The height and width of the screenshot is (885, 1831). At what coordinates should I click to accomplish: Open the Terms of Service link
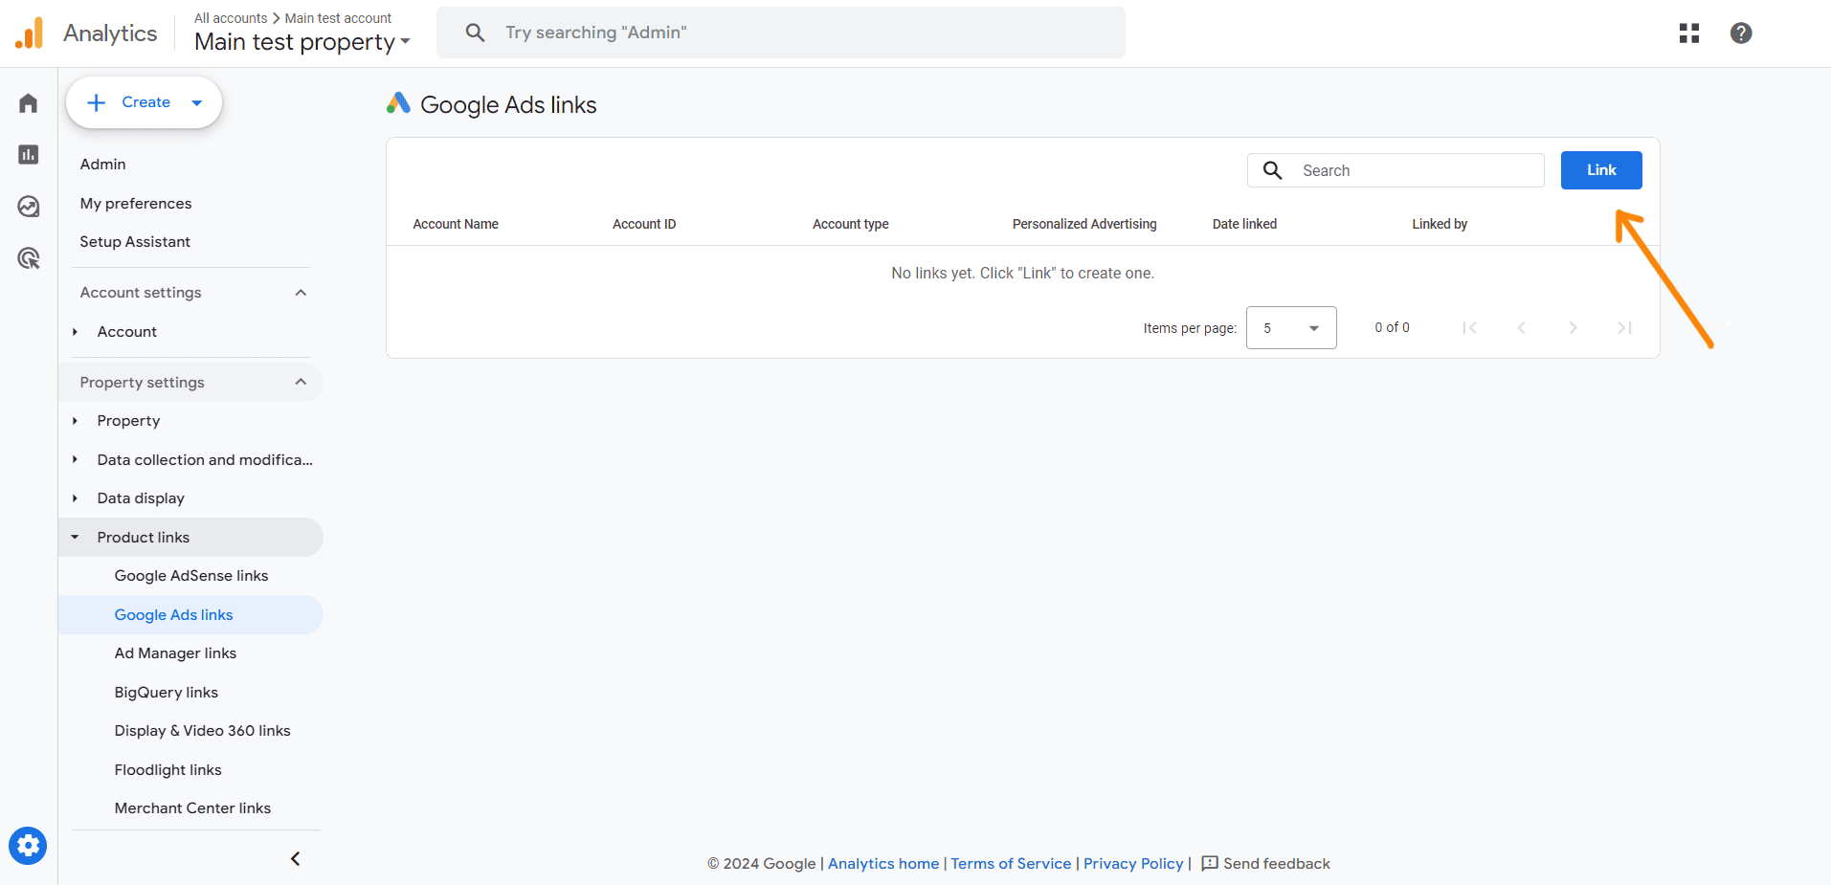[1011, 864]
